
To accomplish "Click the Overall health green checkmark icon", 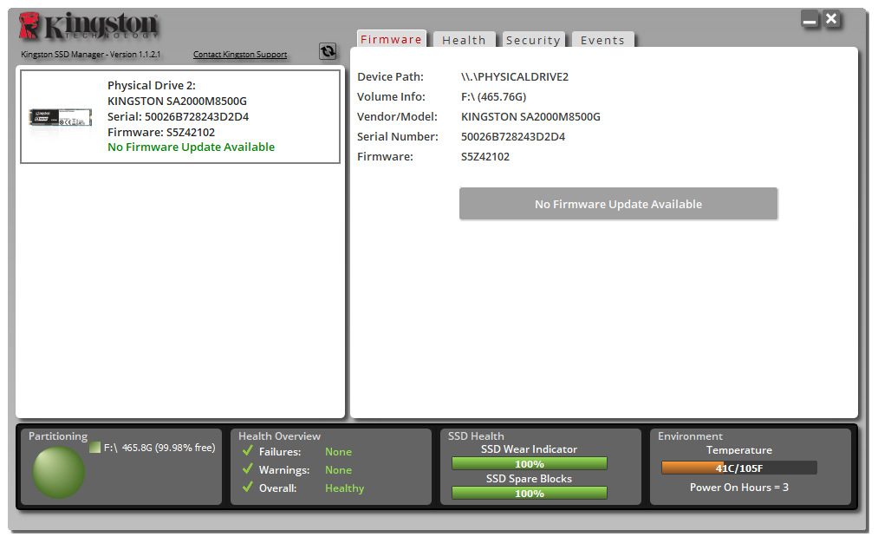I will coord(248,487).
